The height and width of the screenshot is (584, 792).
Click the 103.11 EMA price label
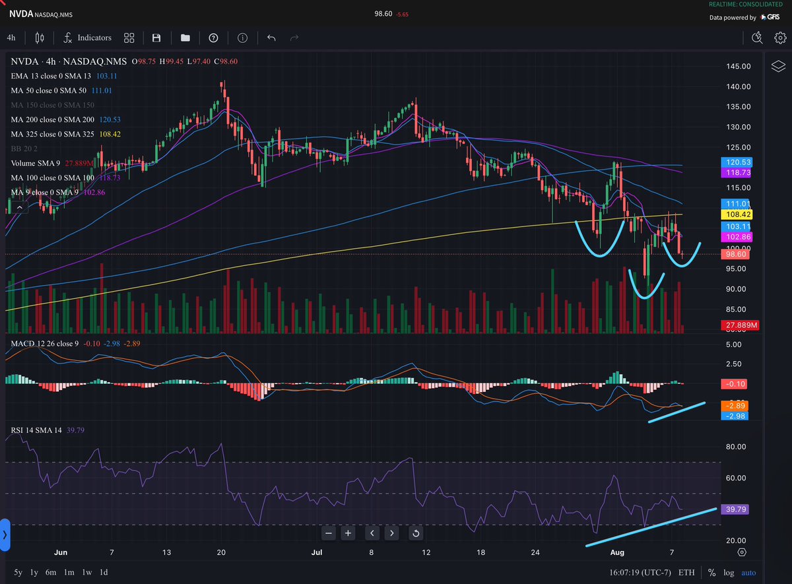(x=738, y=226)
